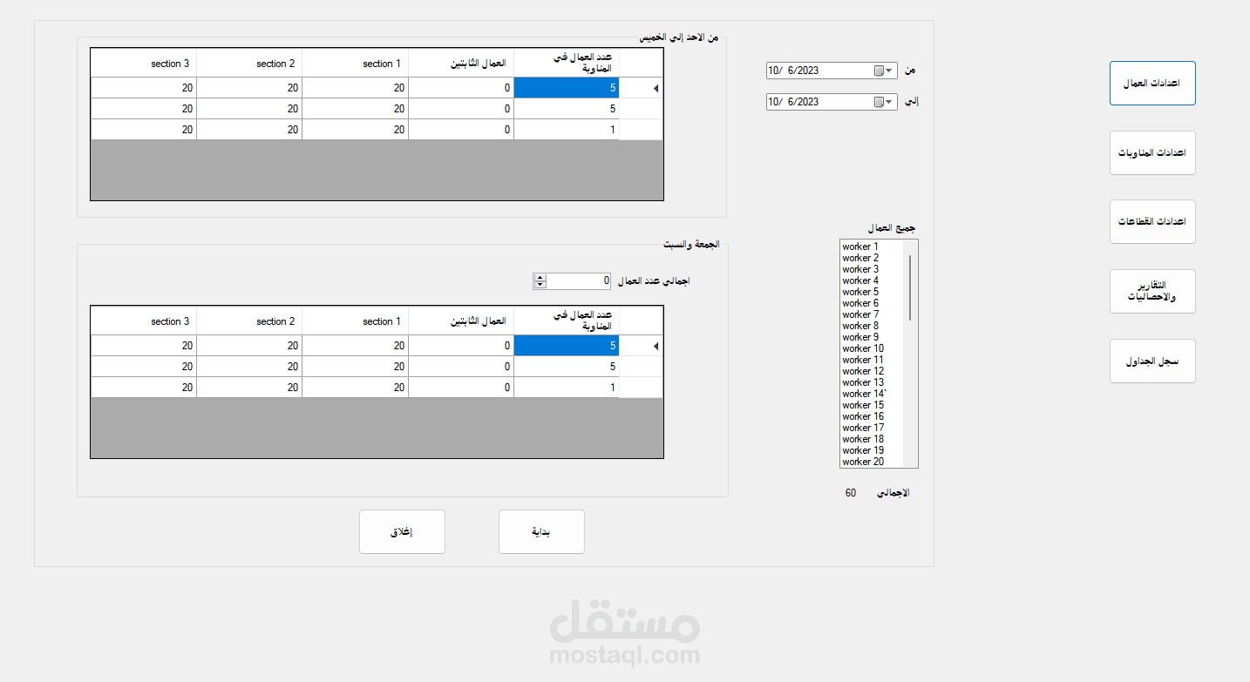
Task: Click section 3 cell in Sunday-Thursday row with count 1
Action: (x=144, y=130)
